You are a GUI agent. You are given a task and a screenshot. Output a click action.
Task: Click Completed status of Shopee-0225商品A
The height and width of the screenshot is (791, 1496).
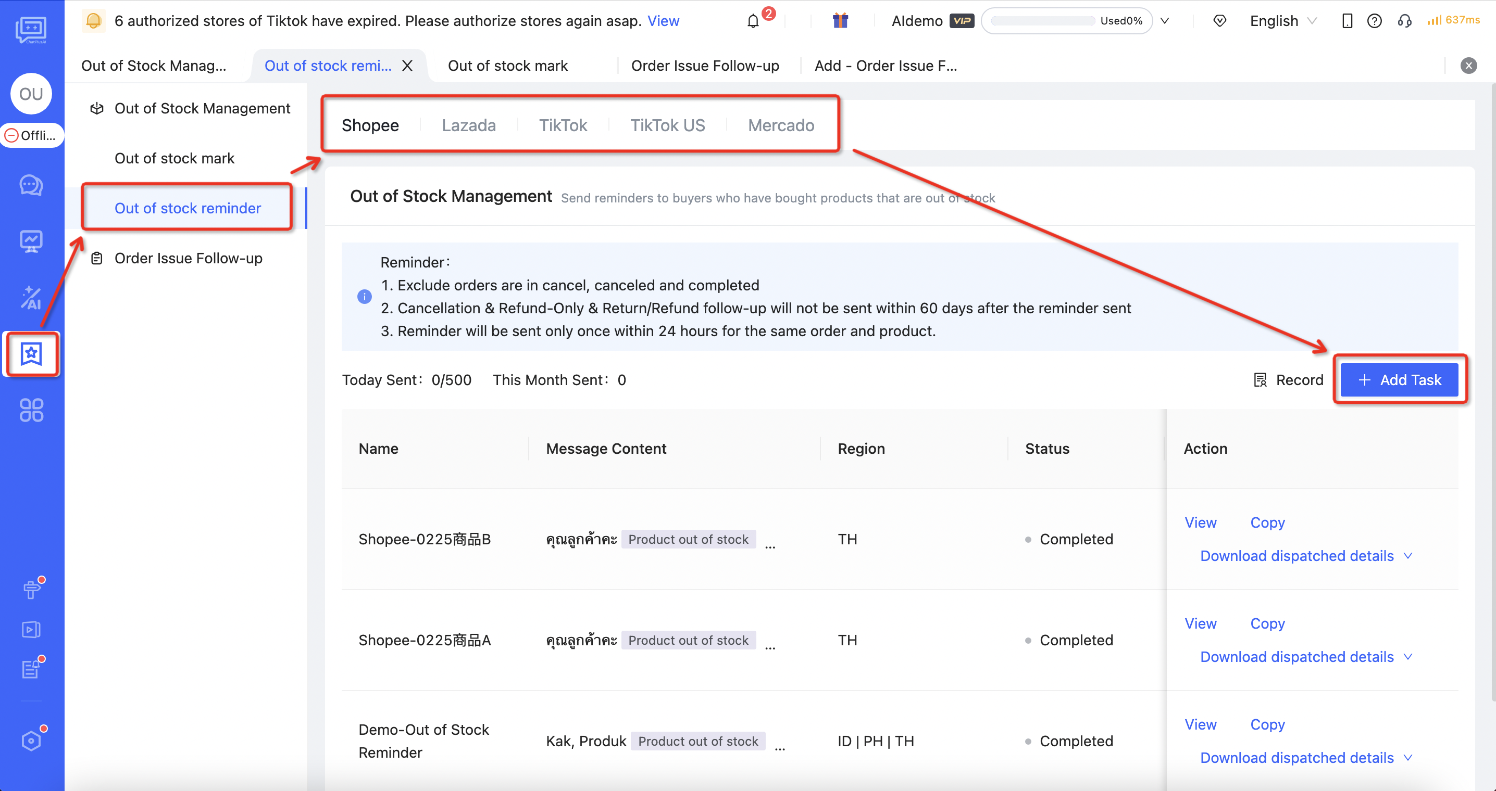coord(1069,640)
